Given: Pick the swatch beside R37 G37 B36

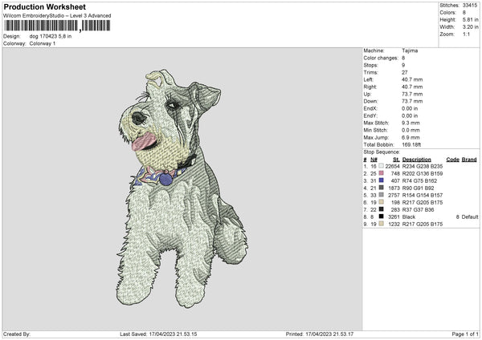Looking at the screenshot, I should point(381,209).
